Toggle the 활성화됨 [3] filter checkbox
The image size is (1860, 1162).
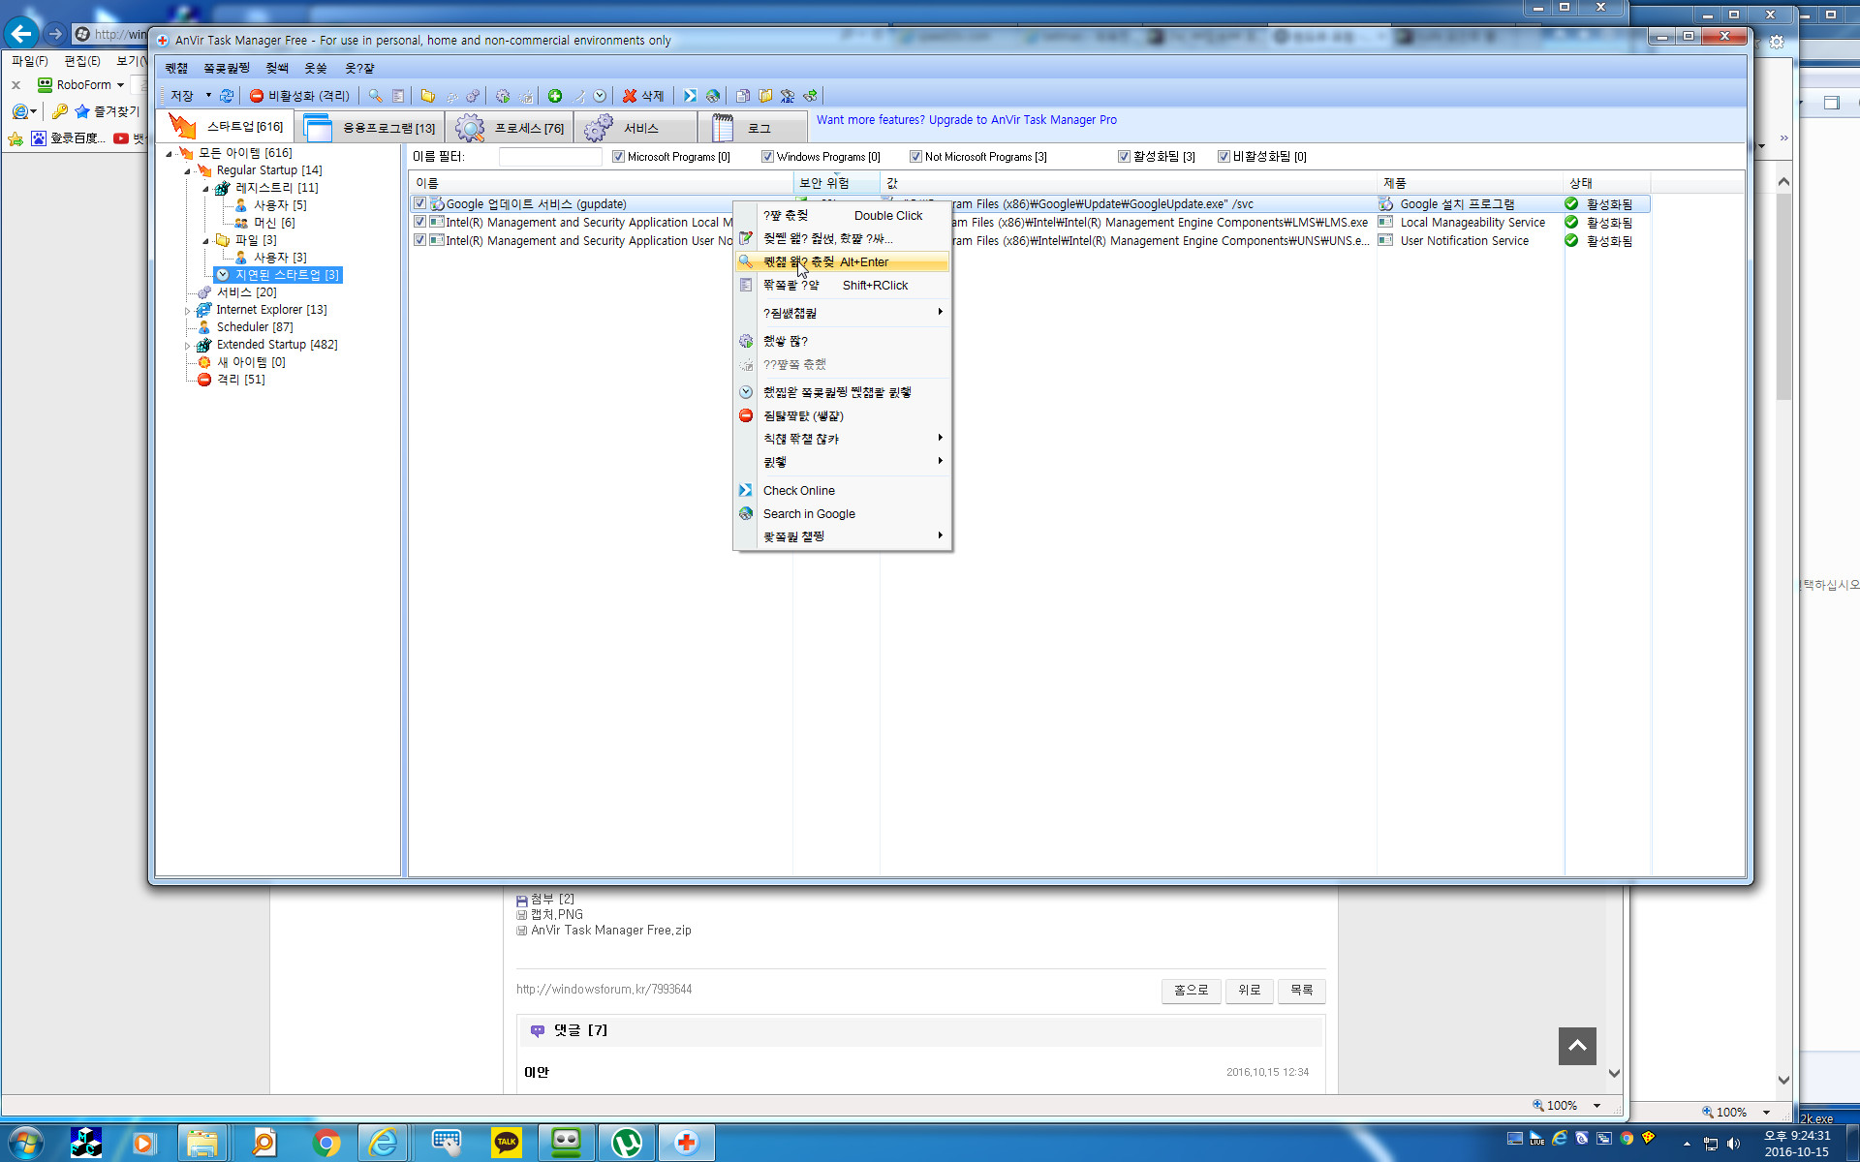(x=1124, y=157)
